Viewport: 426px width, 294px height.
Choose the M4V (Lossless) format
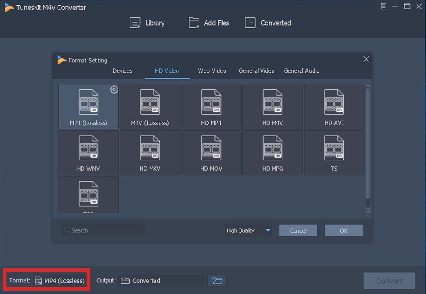[x=150, y=107]
